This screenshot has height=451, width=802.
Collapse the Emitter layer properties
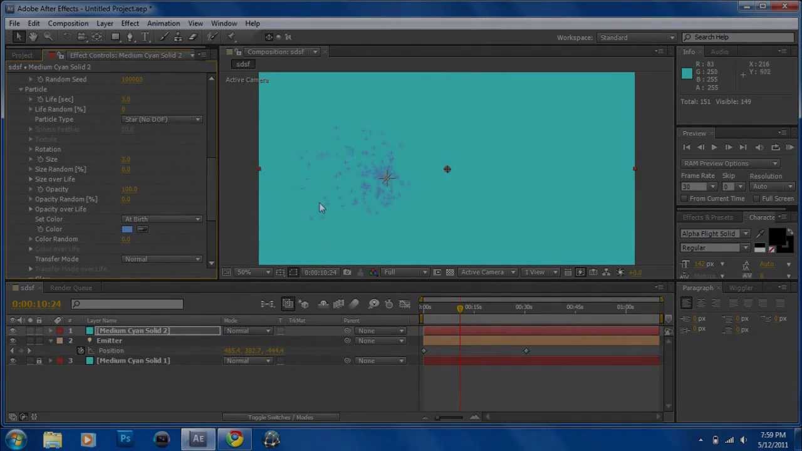coord(51,341)
